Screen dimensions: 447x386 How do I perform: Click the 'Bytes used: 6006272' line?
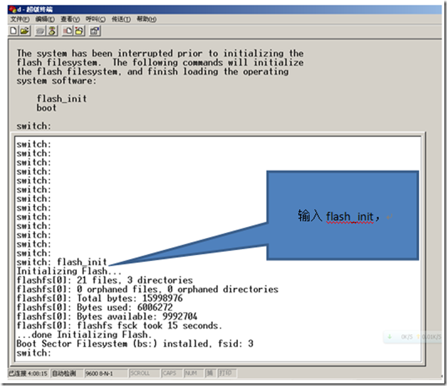coord(95,307)
